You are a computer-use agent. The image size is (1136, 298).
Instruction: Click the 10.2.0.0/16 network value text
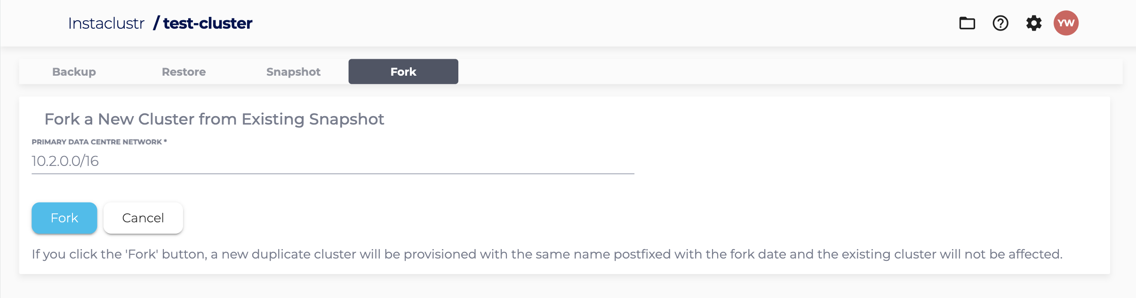[x=65, y=161]
